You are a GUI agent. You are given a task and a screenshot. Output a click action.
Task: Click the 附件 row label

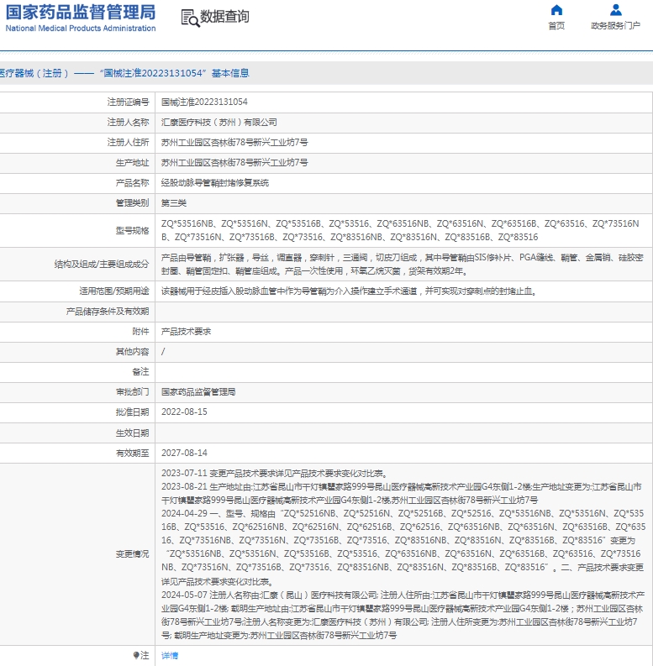pyautogui.click(x=140, y=332)
